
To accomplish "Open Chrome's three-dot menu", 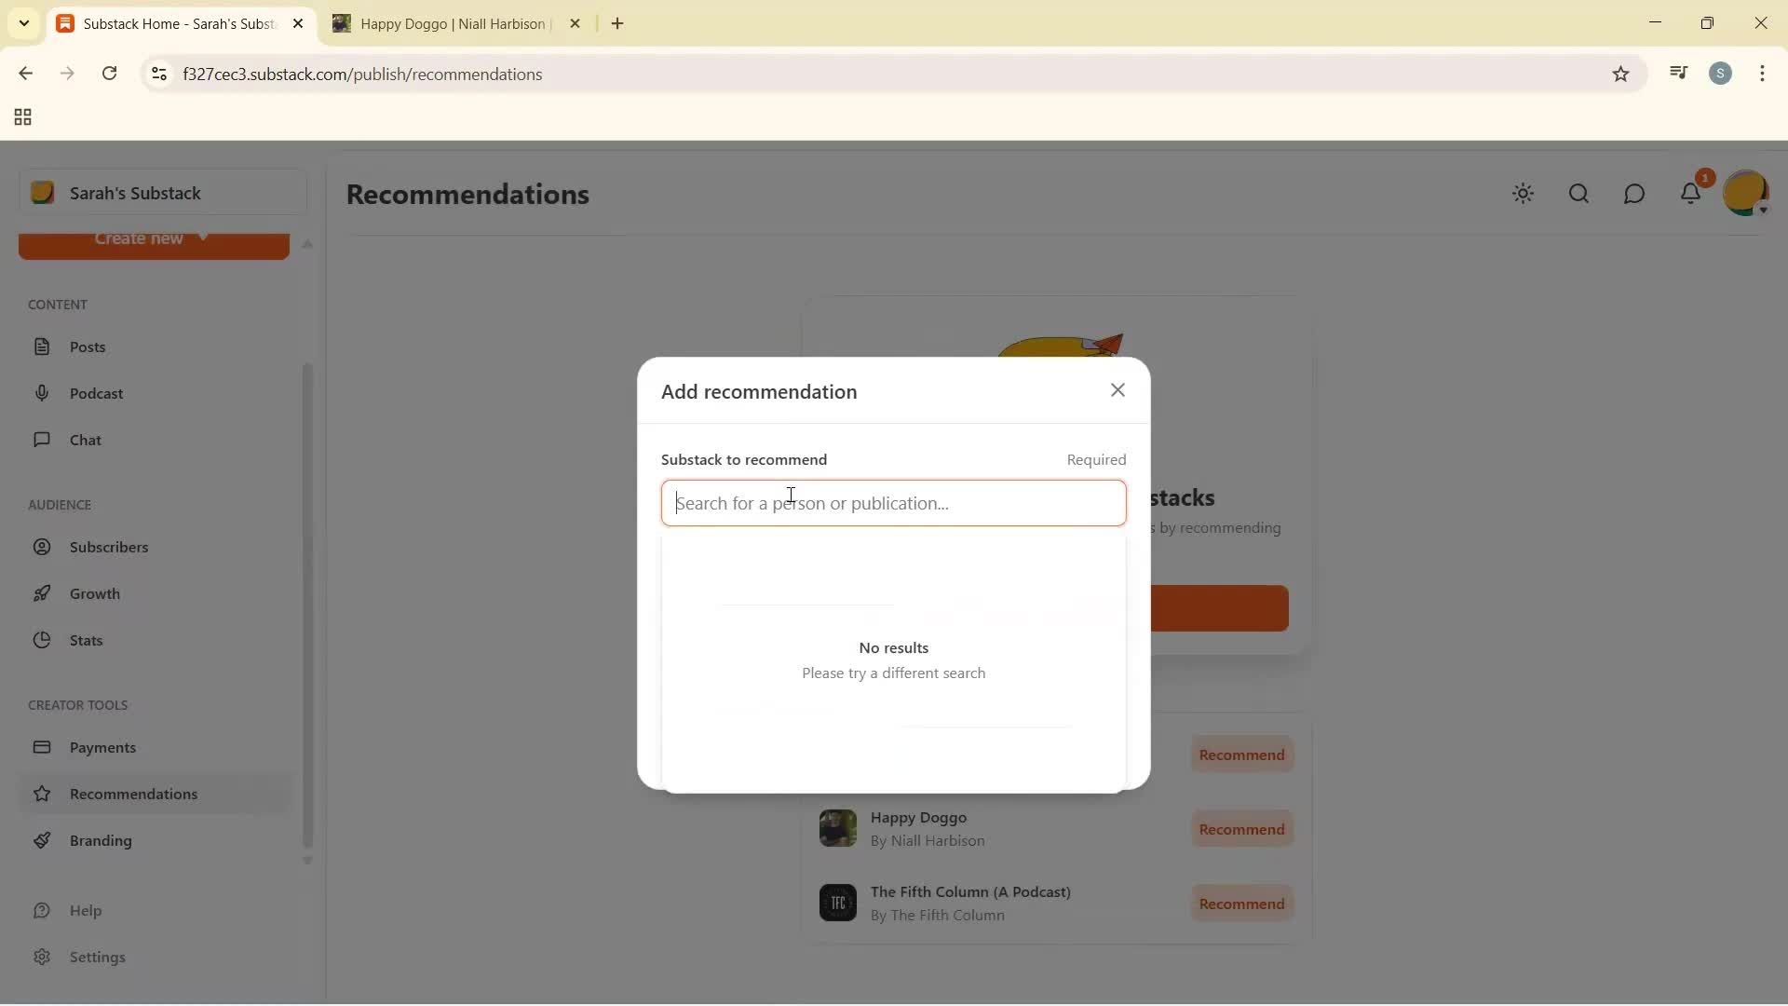I will click(1764, 74).
